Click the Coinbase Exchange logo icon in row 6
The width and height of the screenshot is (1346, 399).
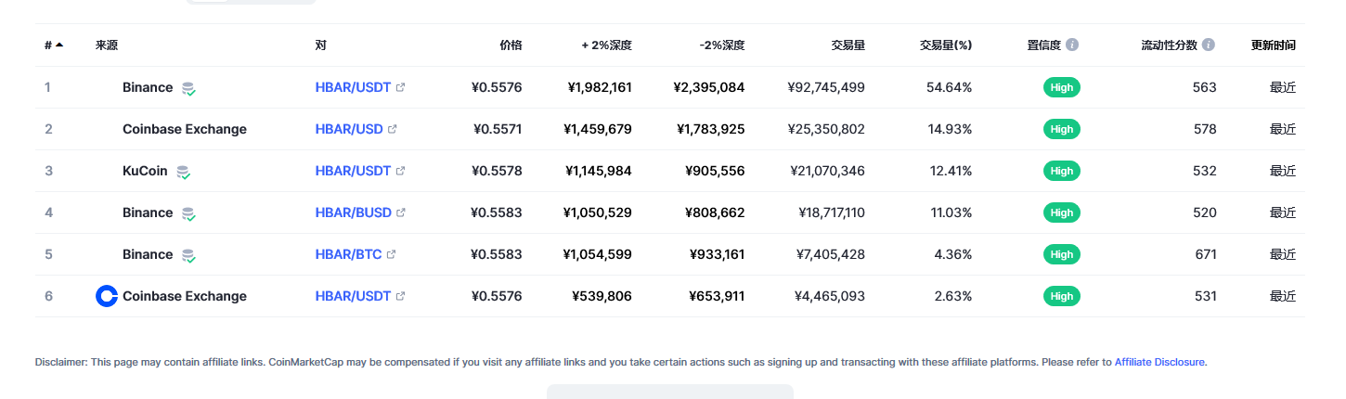click(107, 296)
